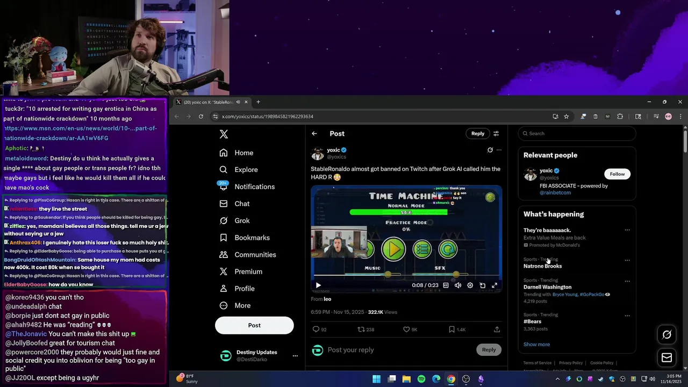Screen dimensions: 688x387
Task: Click the Premium sidebar icon
Action: (x=224, y=271)
